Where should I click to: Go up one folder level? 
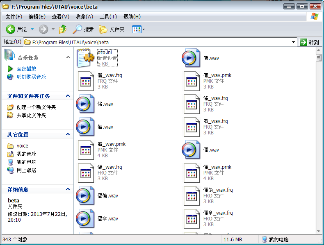pos(63,29)
